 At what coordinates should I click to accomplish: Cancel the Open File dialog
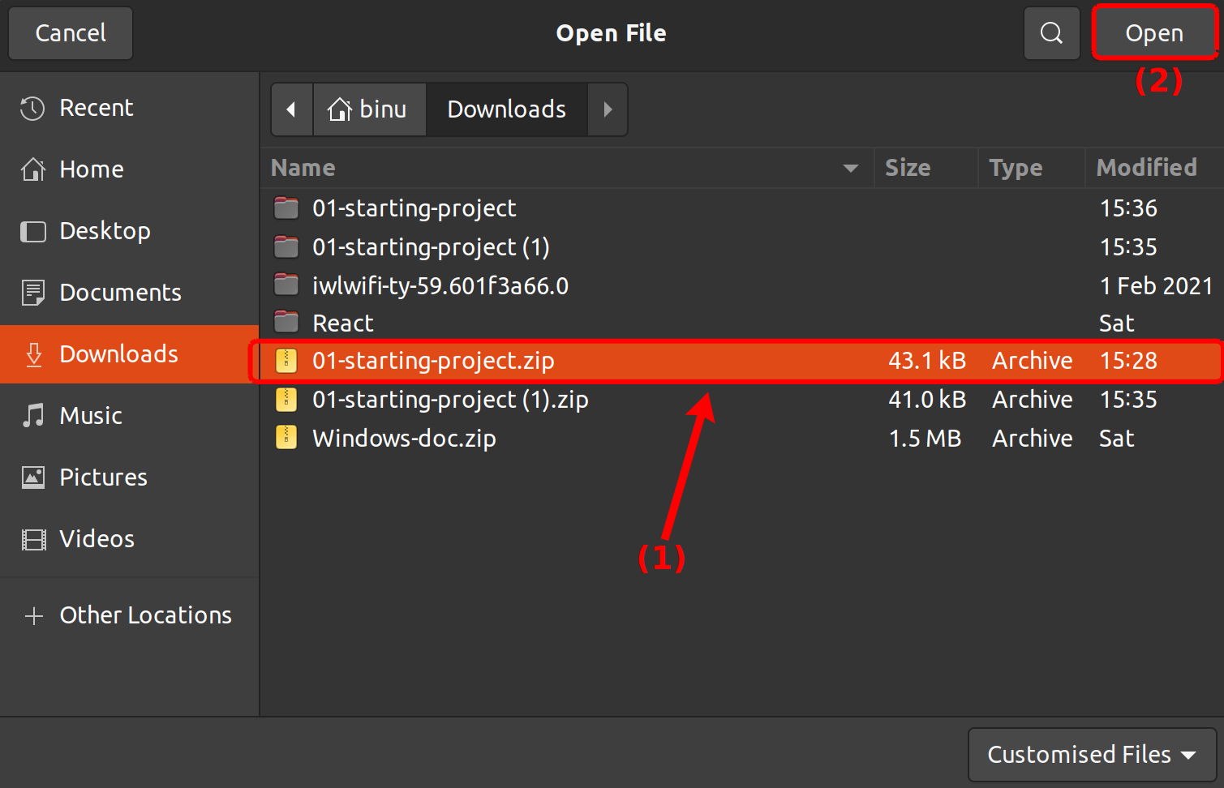(x=71, y=33)
